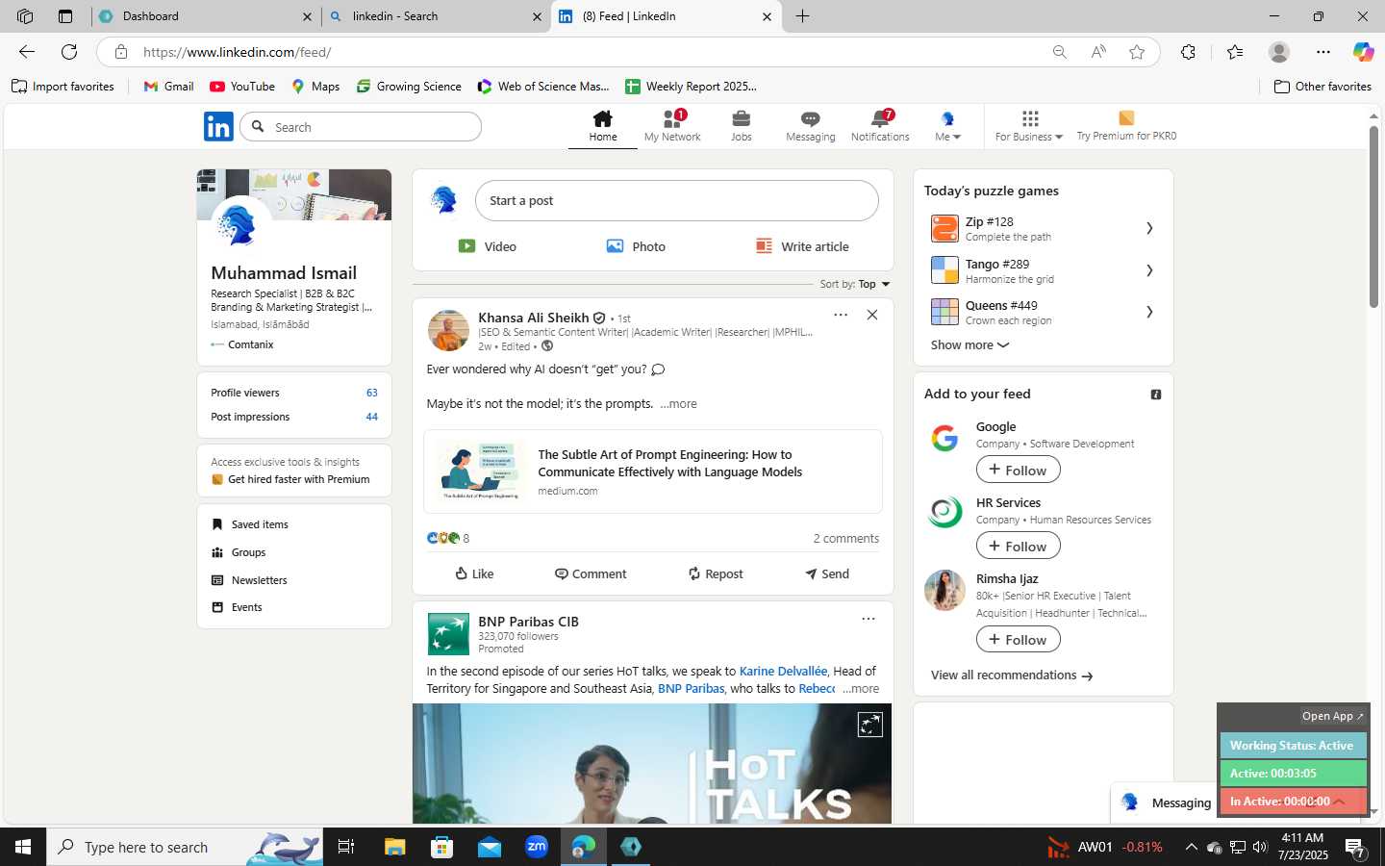Viewport: 1385px width, 866px height.
Task: Open Zoom from the taskbar
Action: pyautogui.click(x=537, y=847)
